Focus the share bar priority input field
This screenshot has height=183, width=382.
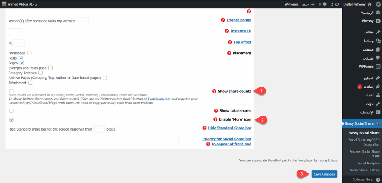(x=94, y=141)
